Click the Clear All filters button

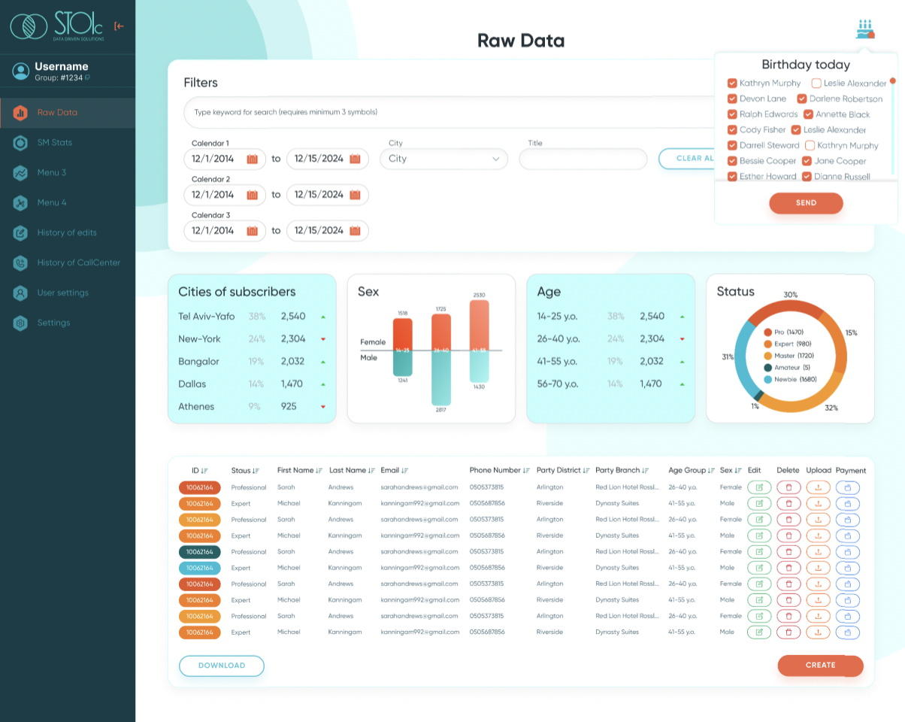(686, 159)
